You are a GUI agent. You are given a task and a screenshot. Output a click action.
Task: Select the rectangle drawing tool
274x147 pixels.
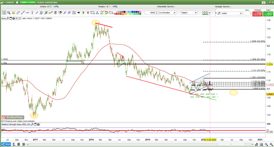click(x=93, y=13)
